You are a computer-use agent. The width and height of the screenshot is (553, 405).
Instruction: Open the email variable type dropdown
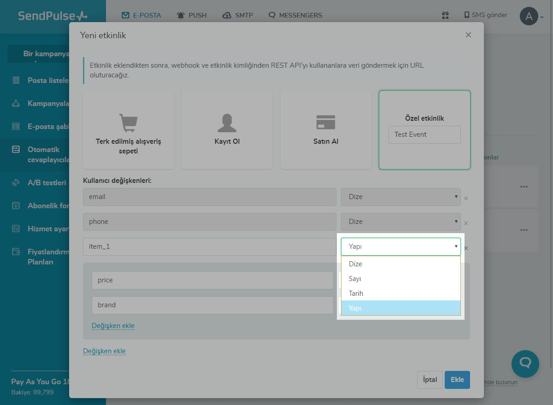coord(400,197)
